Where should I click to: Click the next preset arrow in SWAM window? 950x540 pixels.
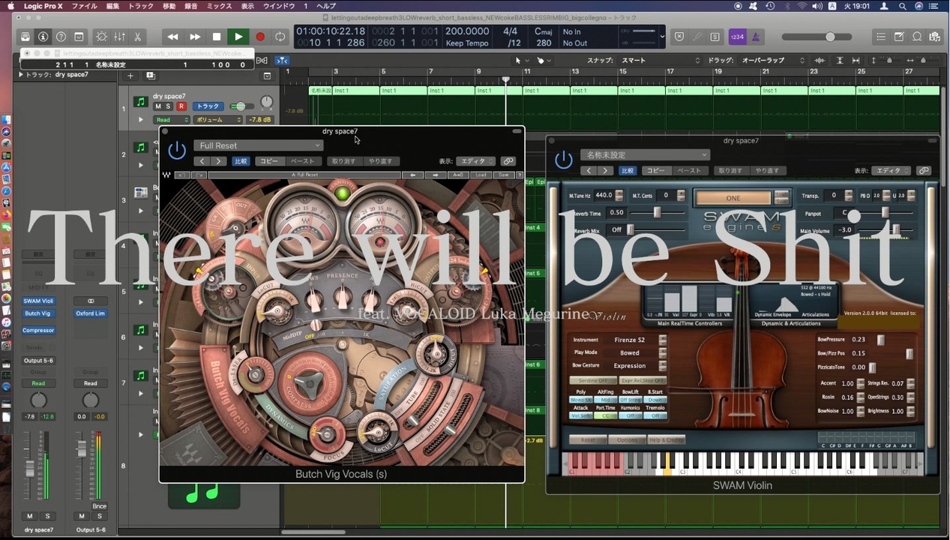point(605,171)
